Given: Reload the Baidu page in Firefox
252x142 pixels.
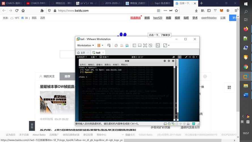Looking at the screenshot, I should point(17,11).
